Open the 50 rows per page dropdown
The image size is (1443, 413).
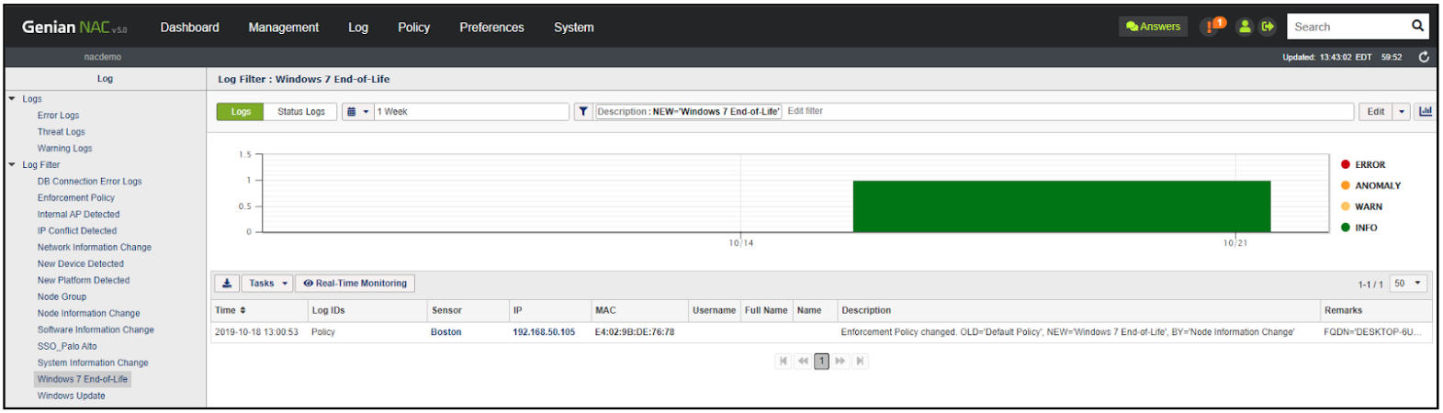click(1409, 284)
